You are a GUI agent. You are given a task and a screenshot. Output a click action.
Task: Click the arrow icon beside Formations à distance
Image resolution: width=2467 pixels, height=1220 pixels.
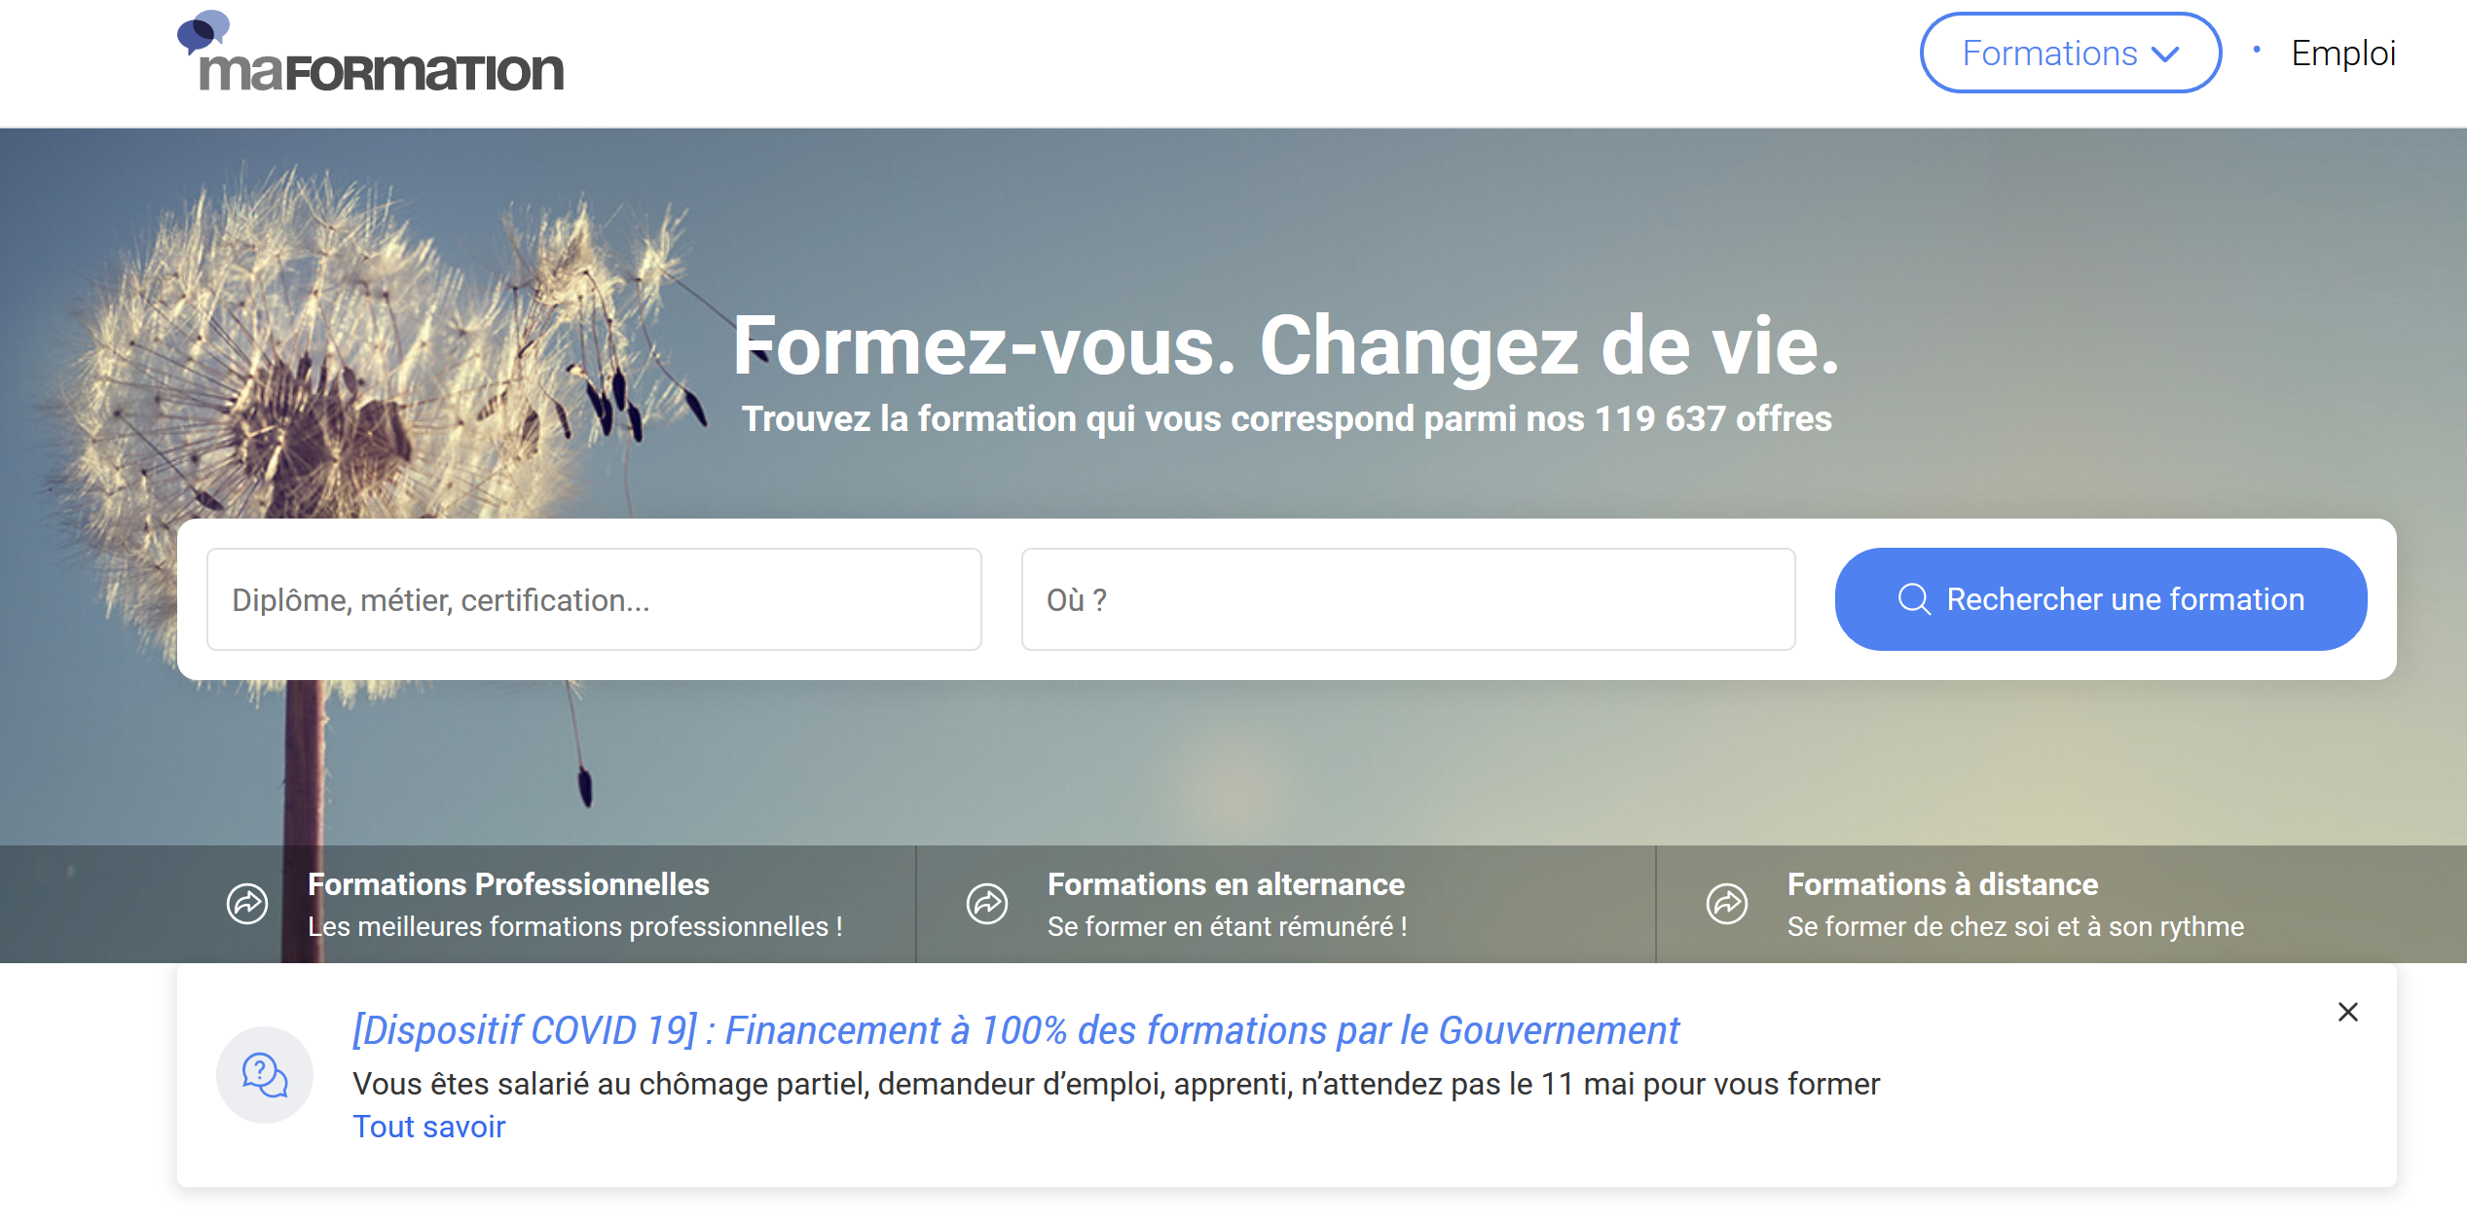[1727, 904]
